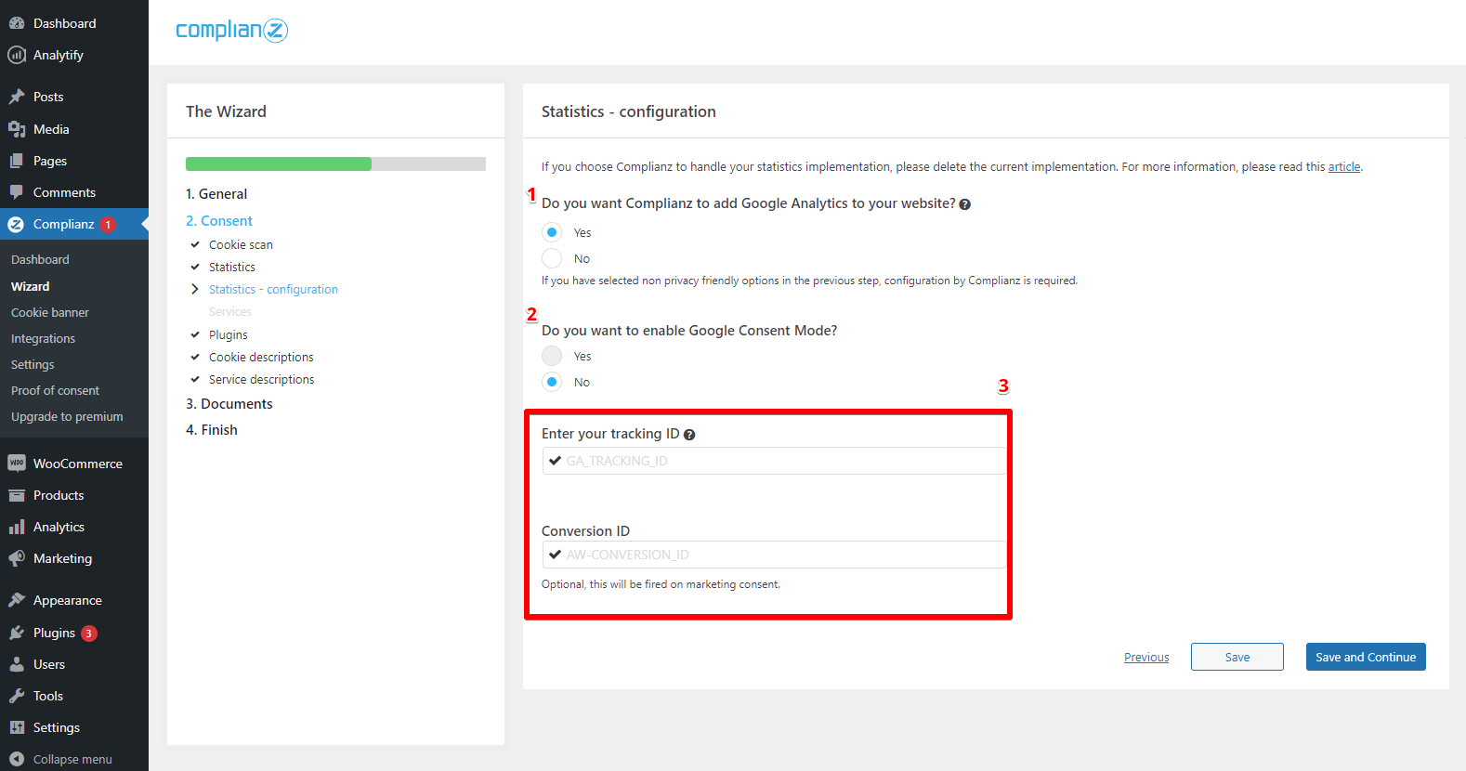Go to wizard section 1. General
Viewport: 1466px width, 771px height.
pyautogui.click(x=216, y=194)
